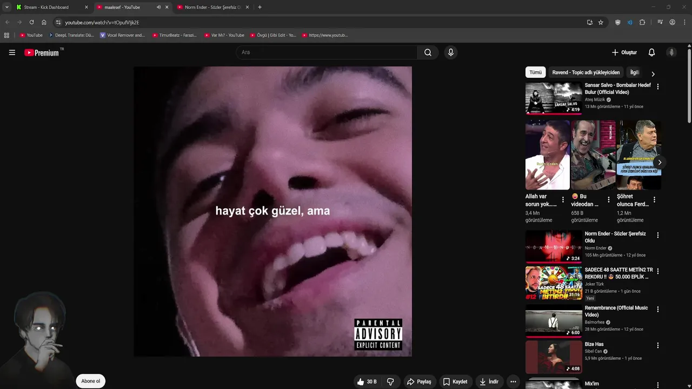This screenshot has width=692, height=389.
Task: Start voice search with microphone icon
Action: [450, 52]
